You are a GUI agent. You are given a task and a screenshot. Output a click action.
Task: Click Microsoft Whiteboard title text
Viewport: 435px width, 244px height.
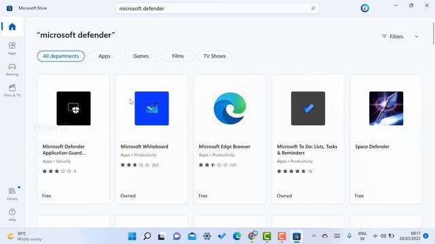pos(144,146)
